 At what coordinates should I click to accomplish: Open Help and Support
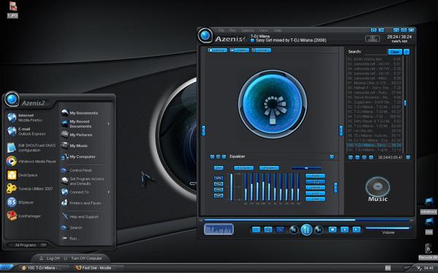tap(80, 216)
